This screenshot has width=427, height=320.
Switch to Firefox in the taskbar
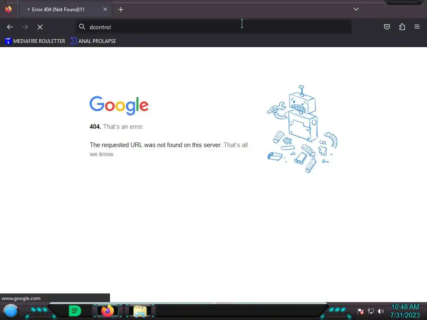tap(107, 311)
